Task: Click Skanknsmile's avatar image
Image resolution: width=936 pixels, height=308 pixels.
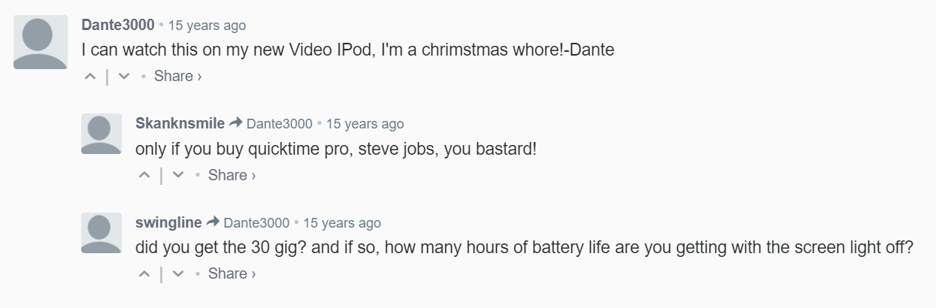Action: coord(101,134)
